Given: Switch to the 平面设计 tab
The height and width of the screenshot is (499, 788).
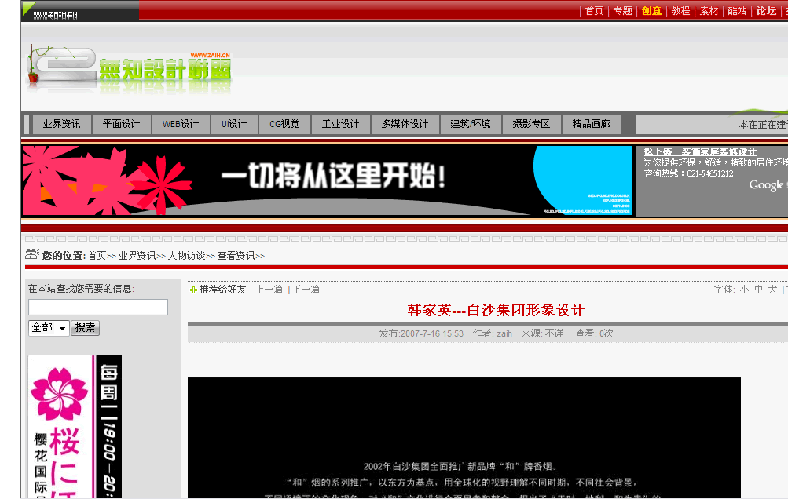Looking at the screenshot, I should pyautogui.click(x=121, y=124).
